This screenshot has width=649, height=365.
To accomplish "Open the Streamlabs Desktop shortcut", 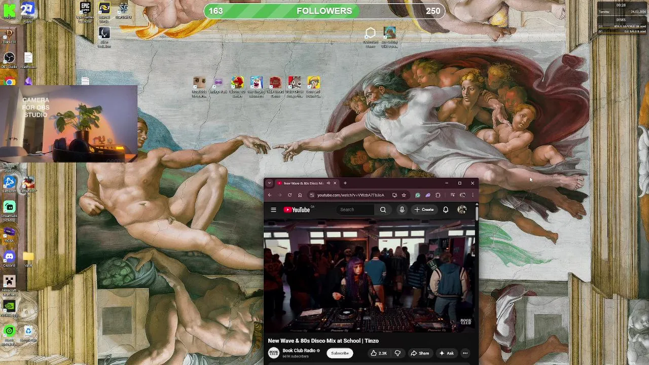I will click(9, 211).
